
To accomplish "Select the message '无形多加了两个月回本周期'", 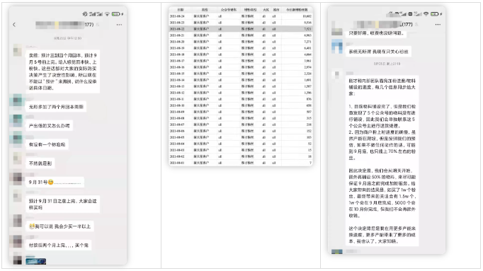I will [x=56, y=107].
